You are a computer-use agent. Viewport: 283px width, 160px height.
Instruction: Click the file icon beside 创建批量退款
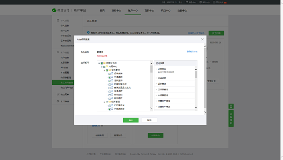pyautogui.click(x=112, y=84)
